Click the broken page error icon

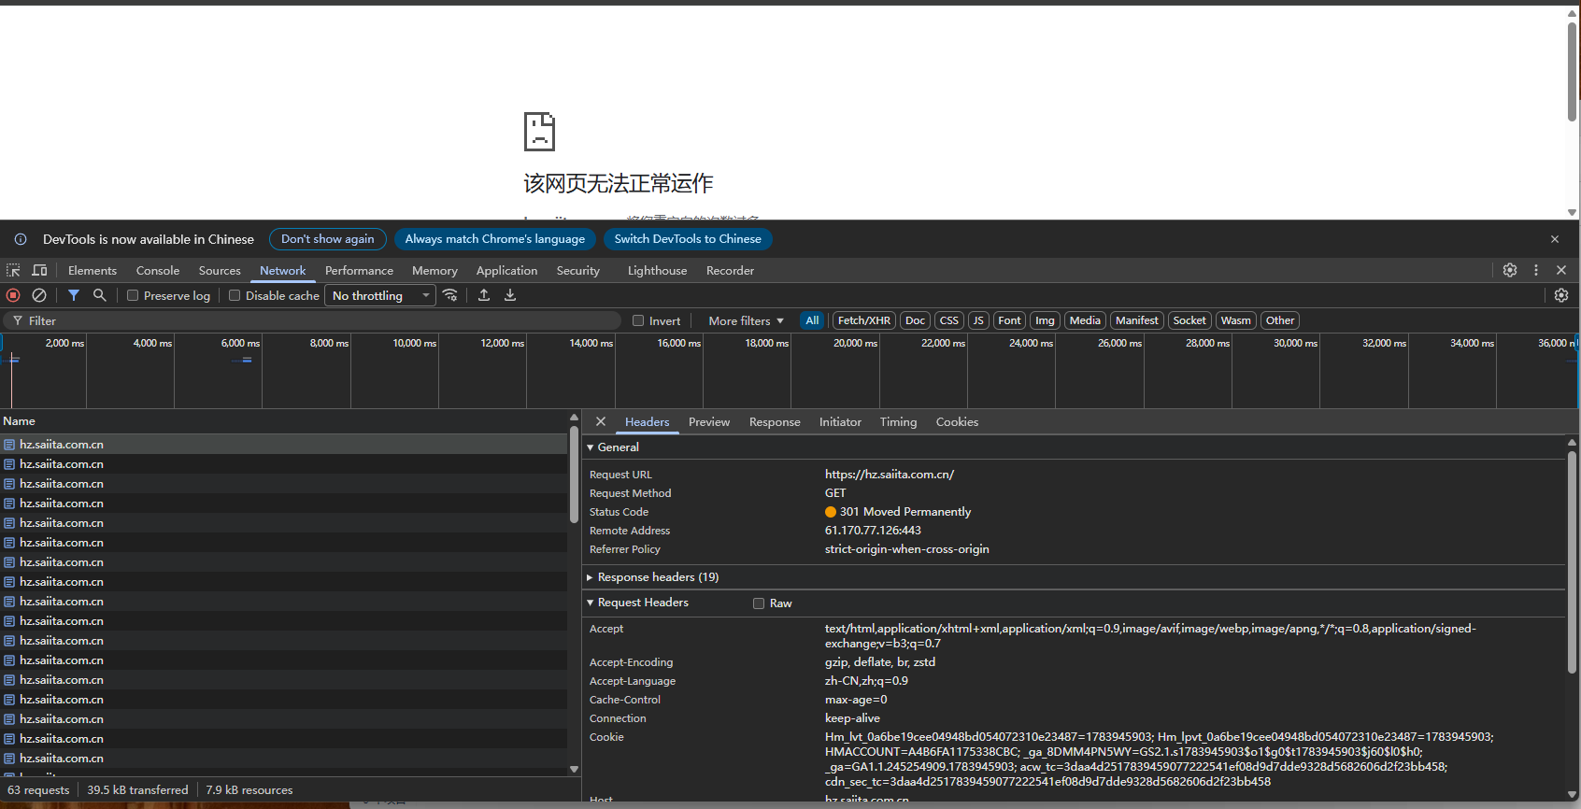click(539, 132)
